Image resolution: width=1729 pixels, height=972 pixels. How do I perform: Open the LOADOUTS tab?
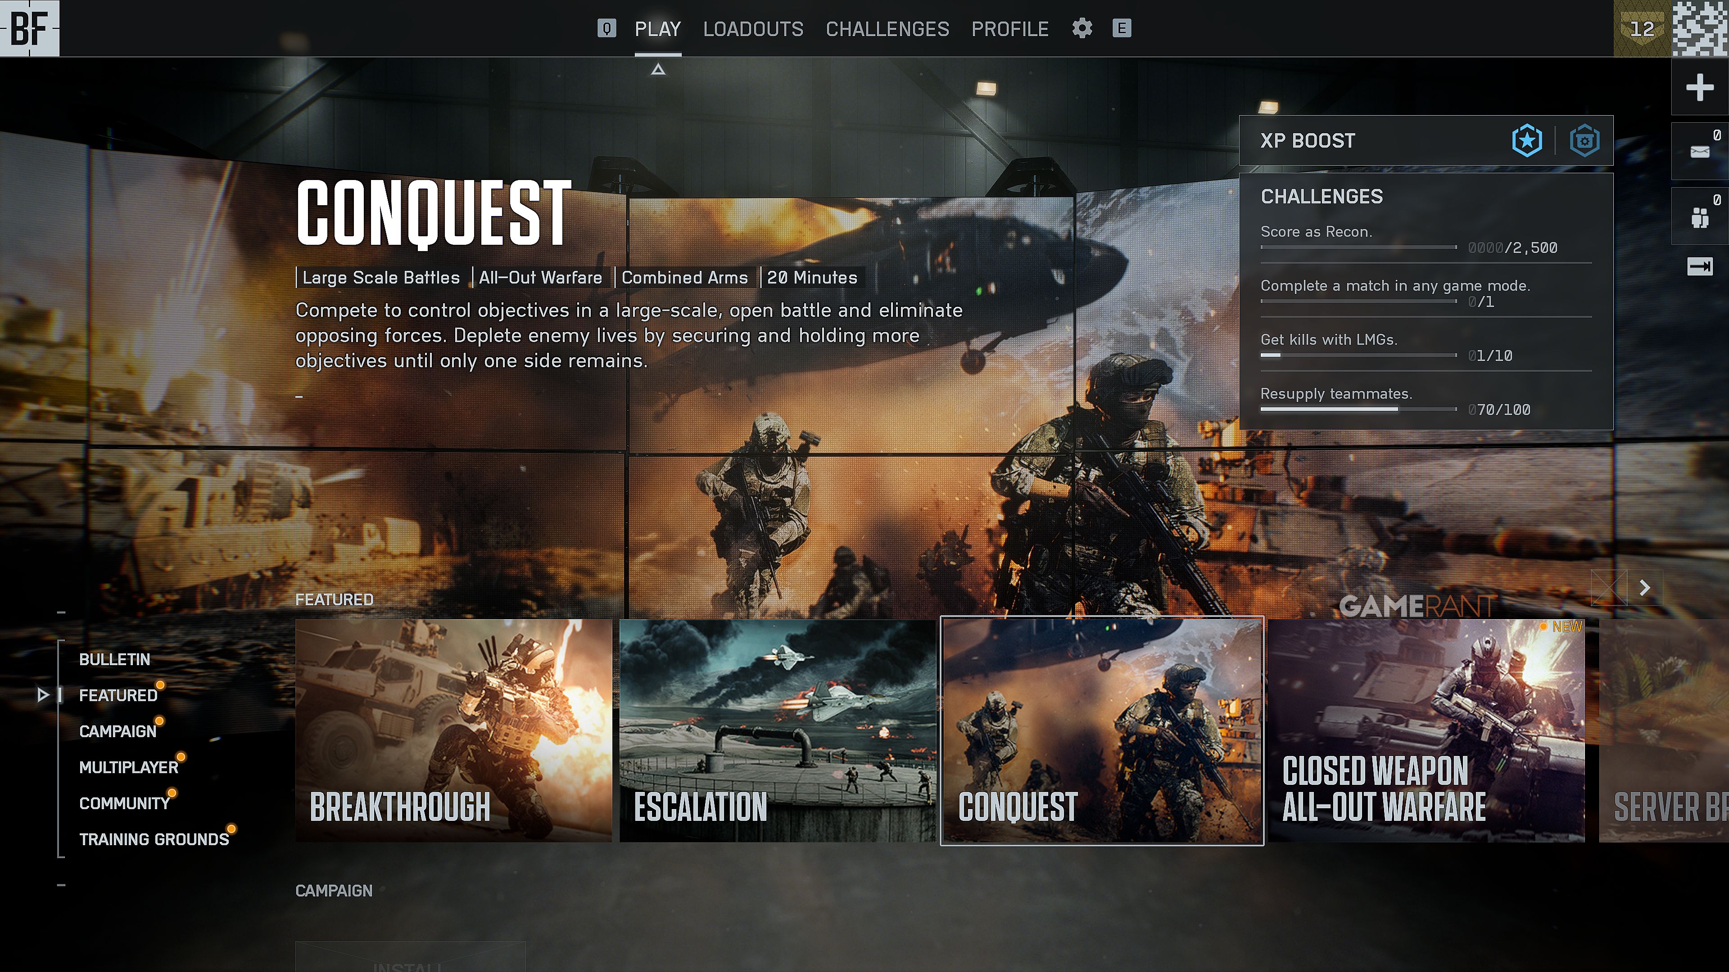point(753,29)
